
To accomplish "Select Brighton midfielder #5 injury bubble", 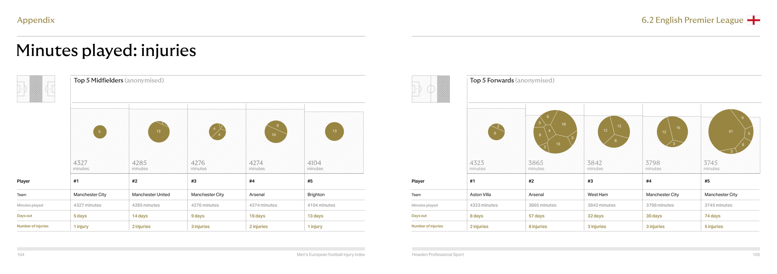I will coord(334,131).
